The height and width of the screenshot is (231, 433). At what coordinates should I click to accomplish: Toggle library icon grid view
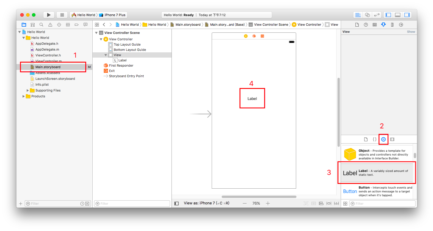pos(345,204)
